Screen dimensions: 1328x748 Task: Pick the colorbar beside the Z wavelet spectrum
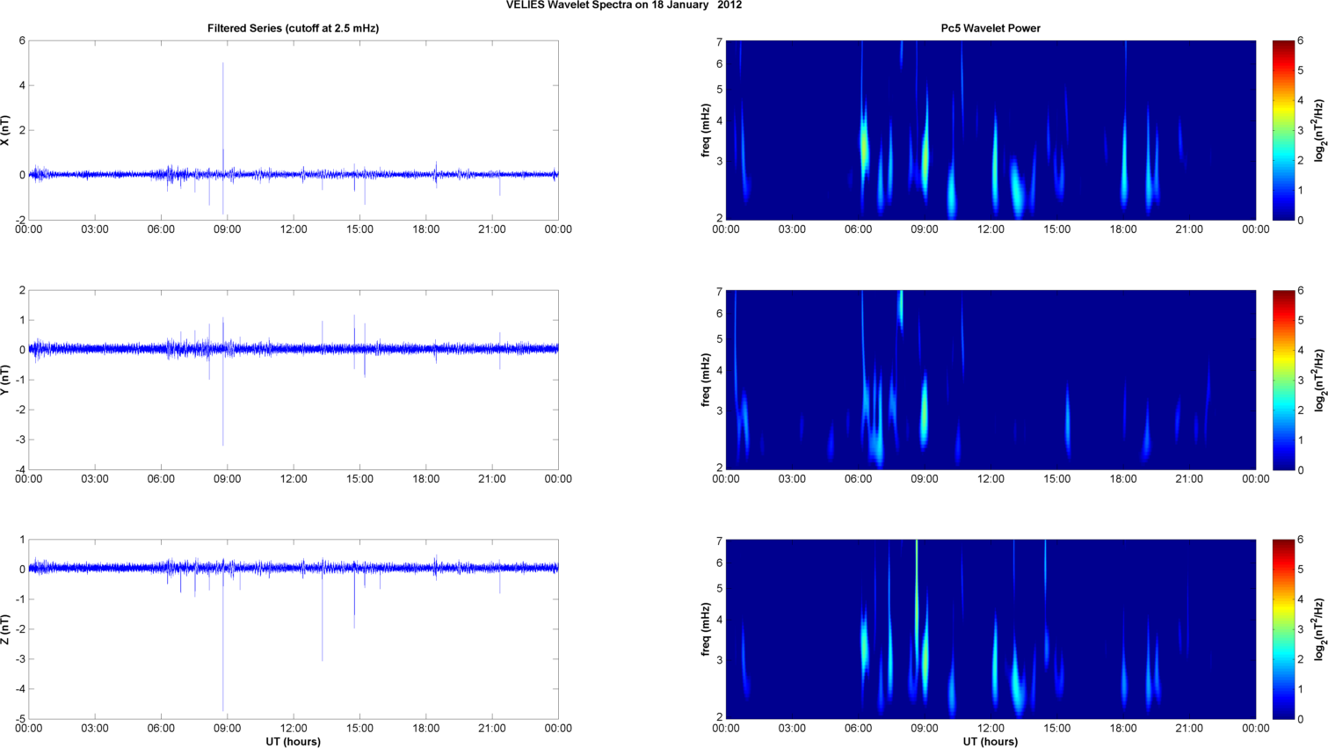pyautogui.click(x=1283, y=629)
